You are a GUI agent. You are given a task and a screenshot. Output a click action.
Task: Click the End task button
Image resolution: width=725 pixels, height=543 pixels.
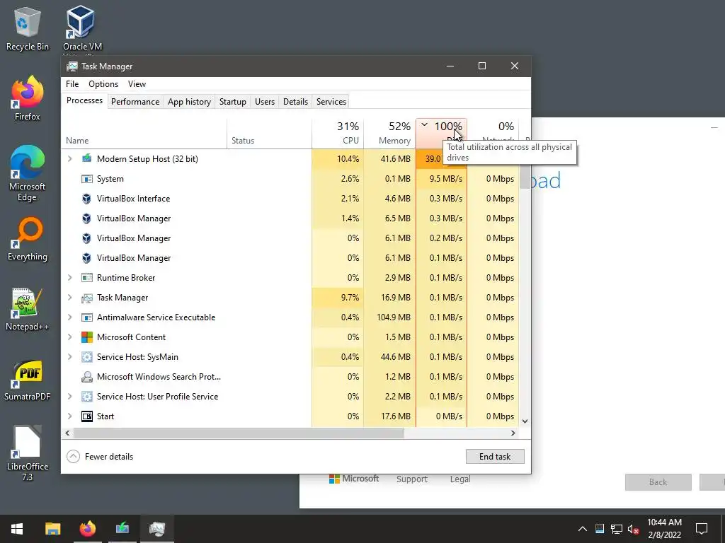tap(495, 457)
